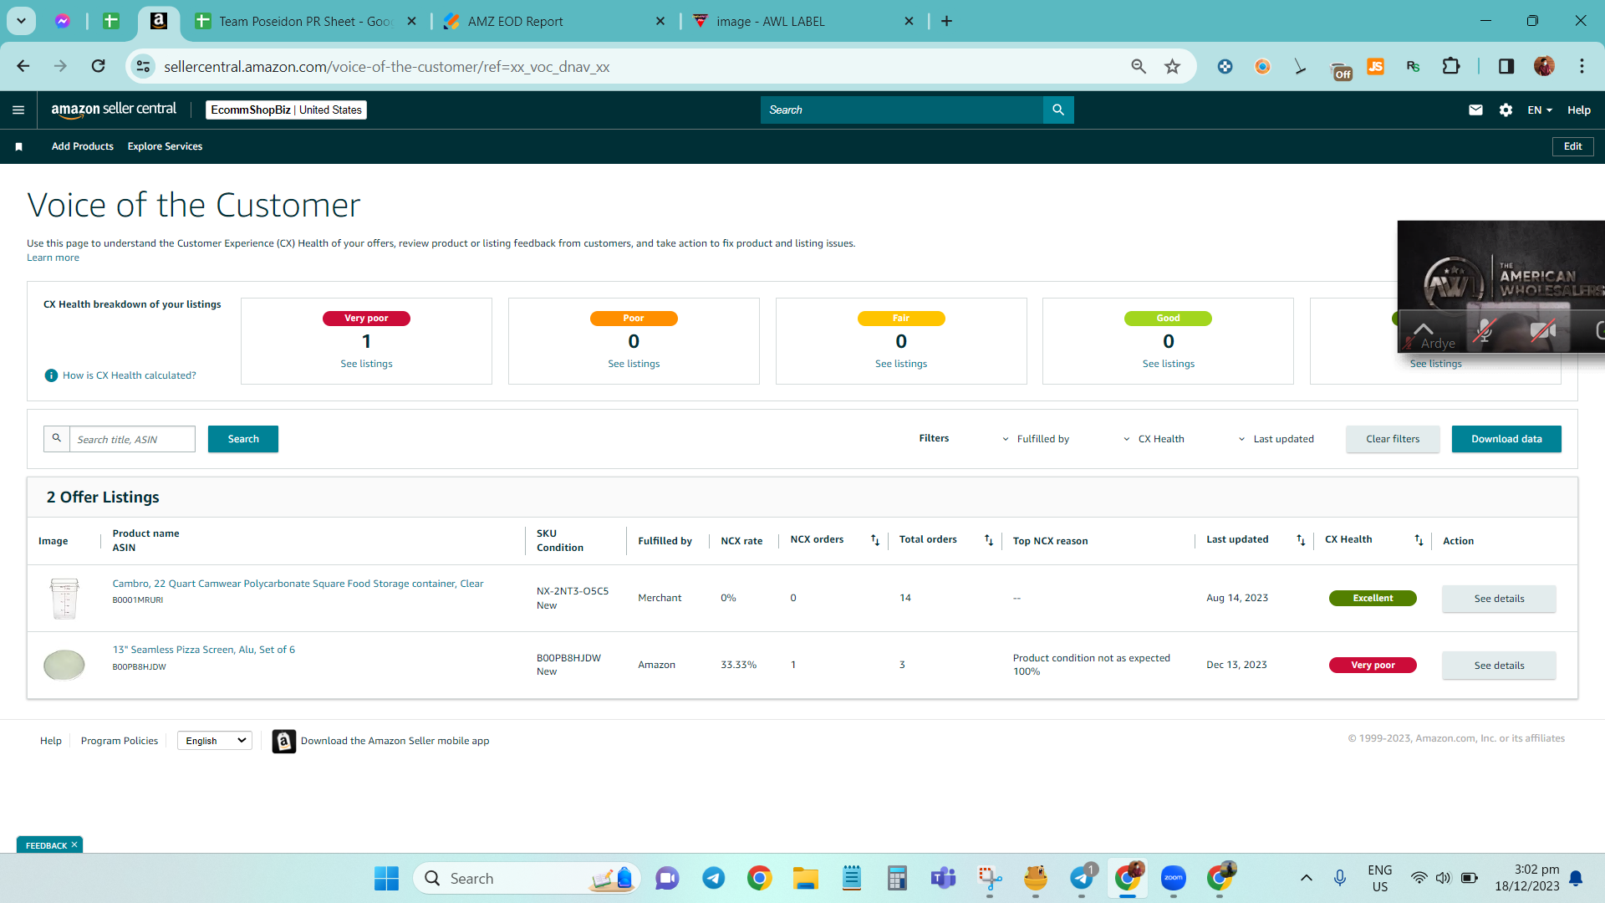Sort by NCX orders arrows

click(x=875, y=540)
